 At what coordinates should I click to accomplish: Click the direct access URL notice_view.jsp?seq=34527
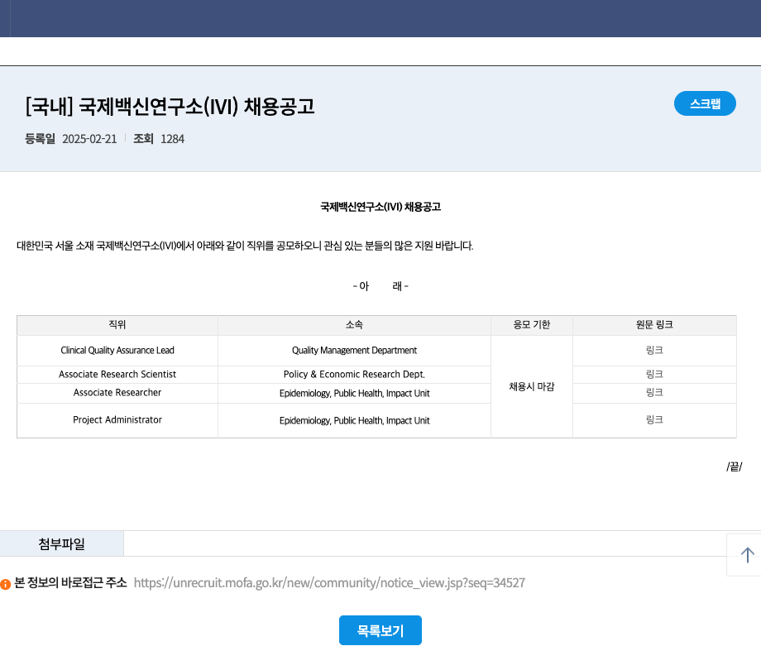point(329,582)
